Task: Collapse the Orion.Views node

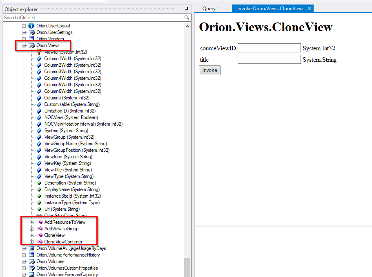Action: pyautogui.click(x=24, y=45)
